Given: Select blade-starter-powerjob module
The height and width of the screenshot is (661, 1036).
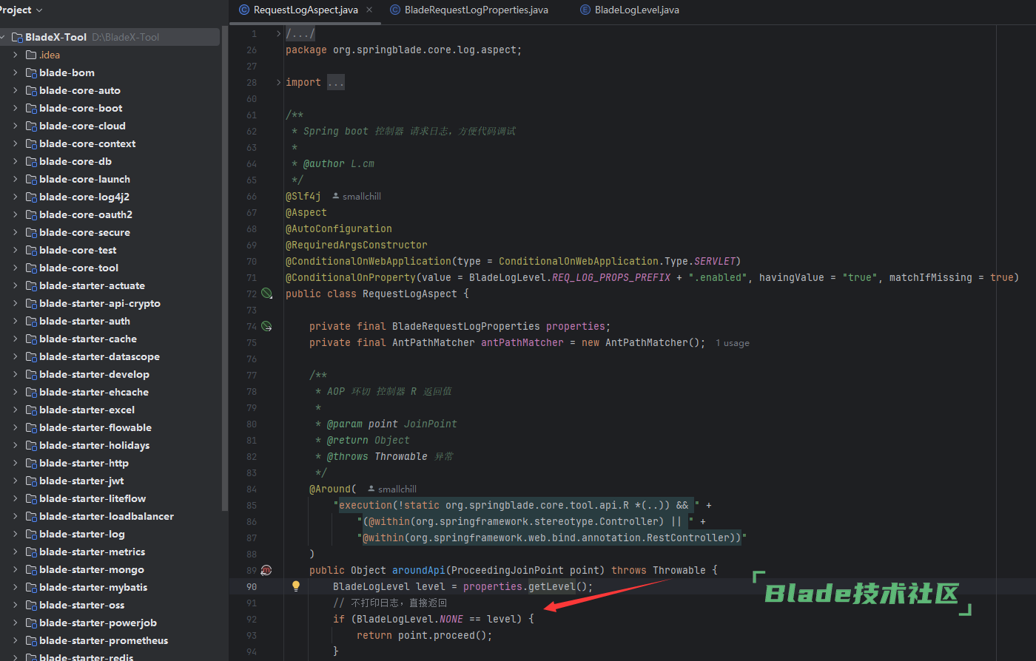Looking at the screenshot, I should point(98,623).
